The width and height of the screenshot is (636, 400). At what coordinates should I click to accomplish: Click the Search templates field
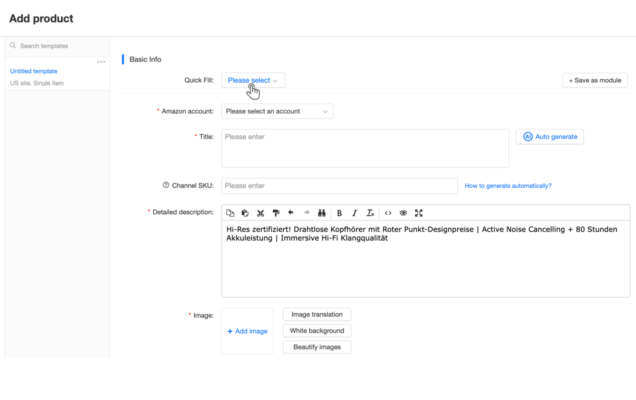(x=50, y=45)
